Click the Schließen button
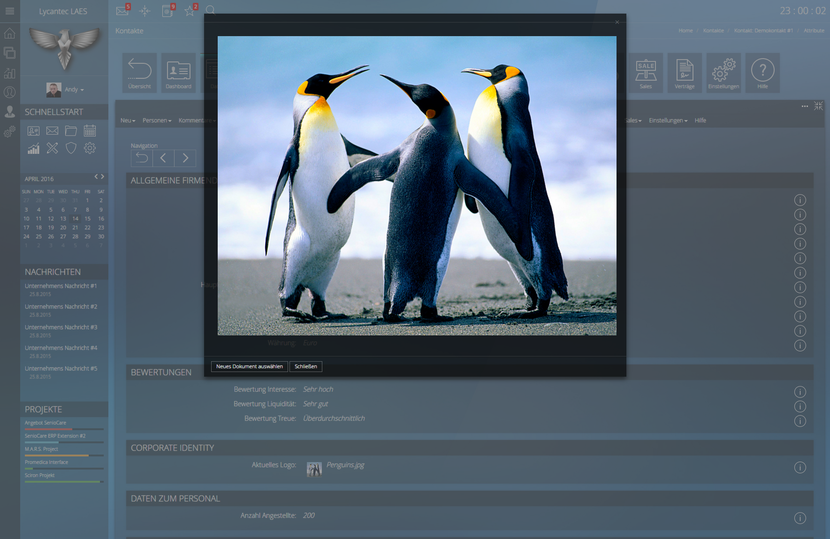The height and width of the screenshot is (539, 830). tap(306, 366)
